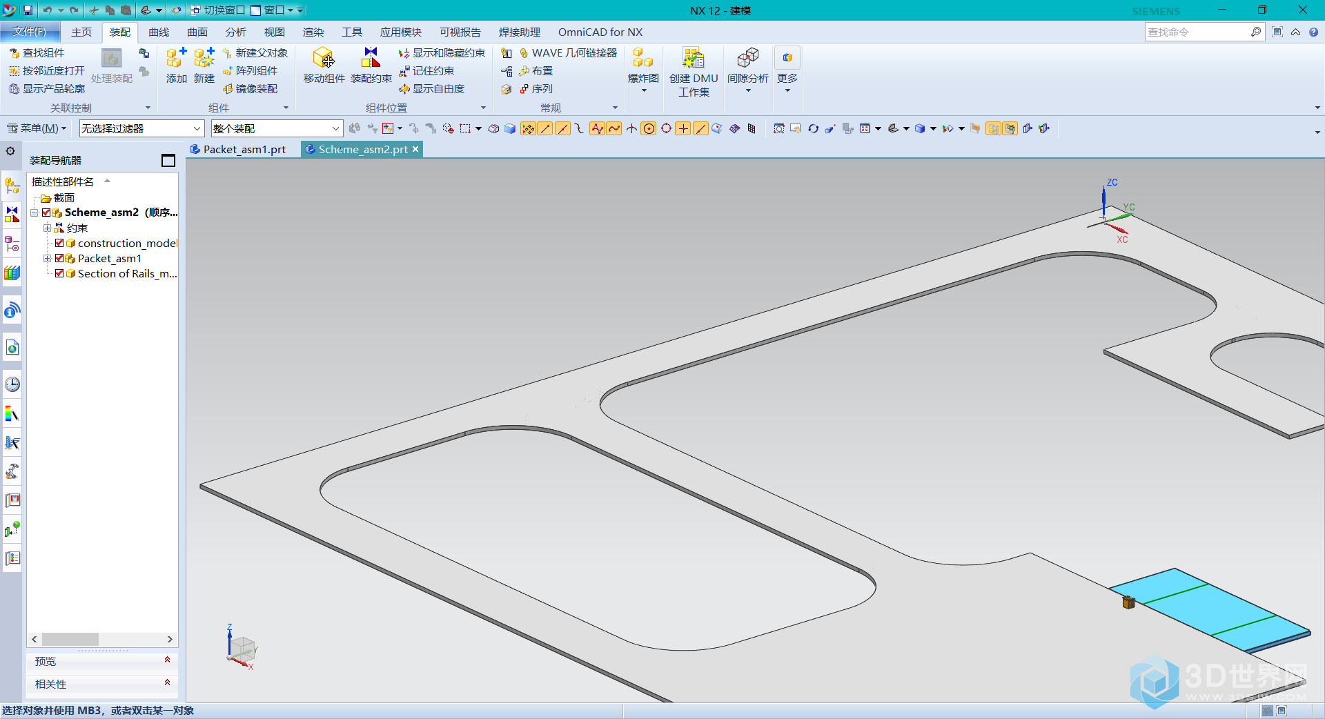Screen dimensions: 1325x719
Task: Close the Scheme_asm2.prt tab
Action: tap(415, 149)
